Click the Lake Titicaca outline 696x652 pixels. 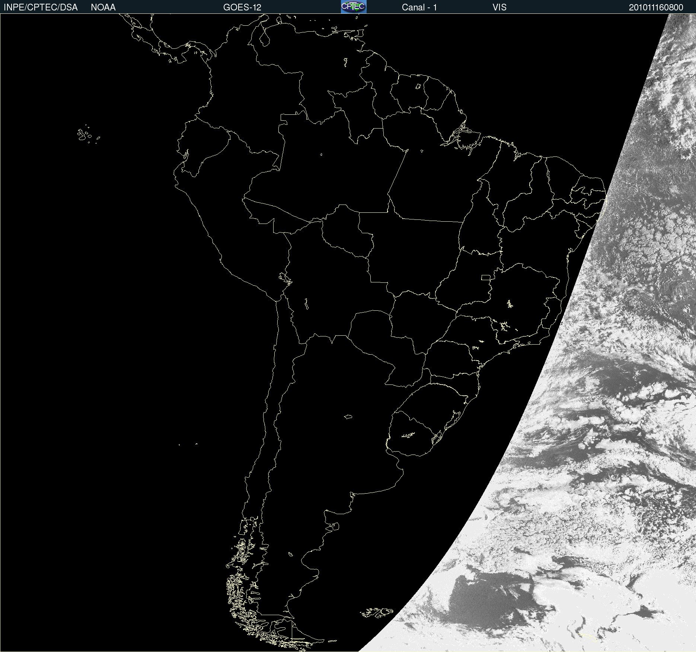285,278
